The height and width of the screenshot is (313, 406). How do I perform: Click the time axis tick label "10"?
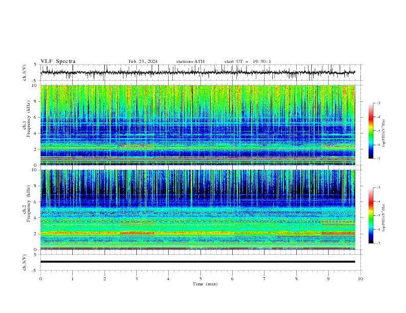[x=360, y=279]
